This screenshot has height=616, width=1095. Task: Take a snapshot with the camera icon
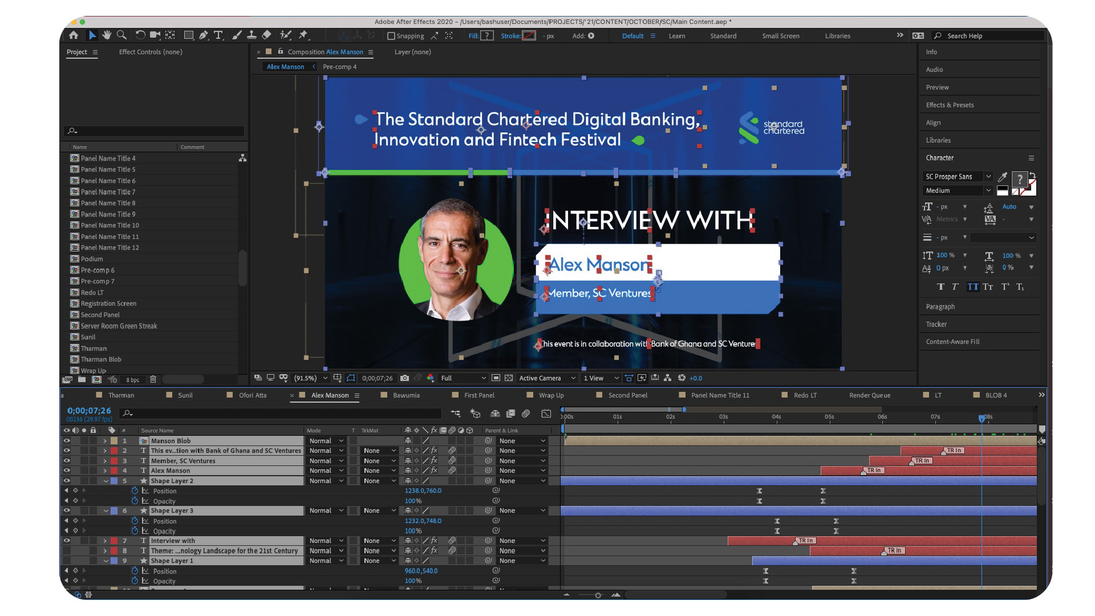click(x=405, y=378)
